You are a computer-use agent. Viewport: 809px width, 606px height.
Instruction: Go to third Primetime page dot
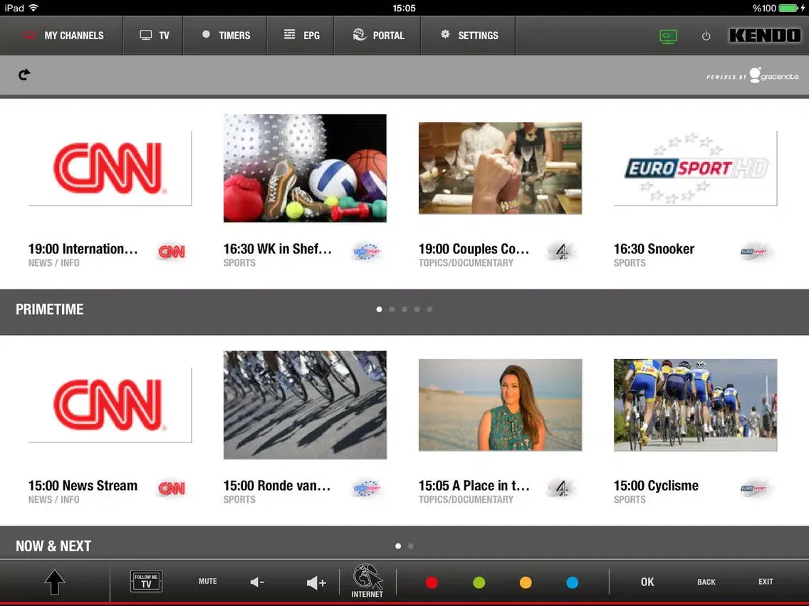(404, 309)
